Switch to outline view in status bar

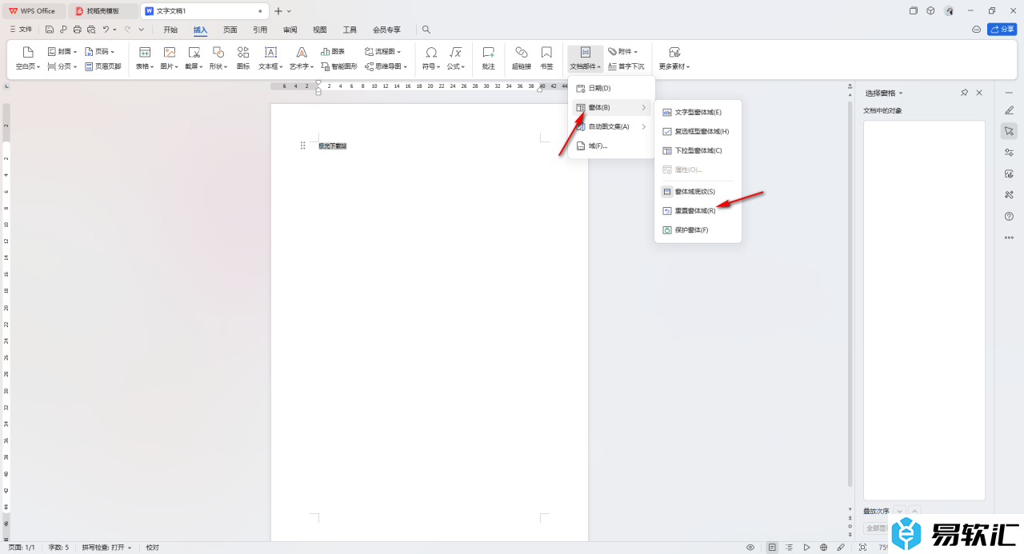789,548
